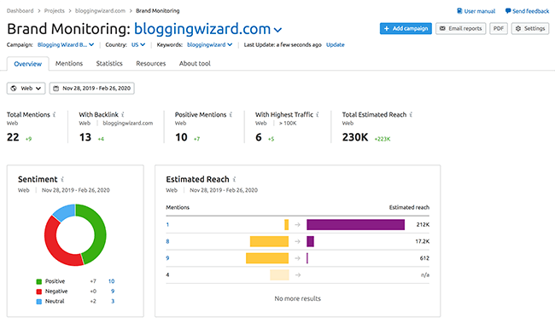555x323 pixels.
Task: Open the User manual link
Action: pos(476,11)
